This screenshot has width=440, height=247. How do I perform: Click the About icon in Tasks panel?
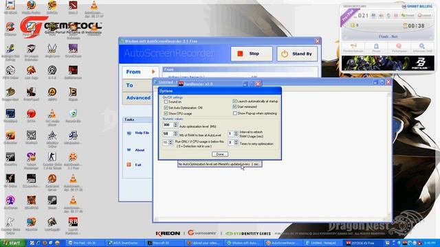coord(129,150)
